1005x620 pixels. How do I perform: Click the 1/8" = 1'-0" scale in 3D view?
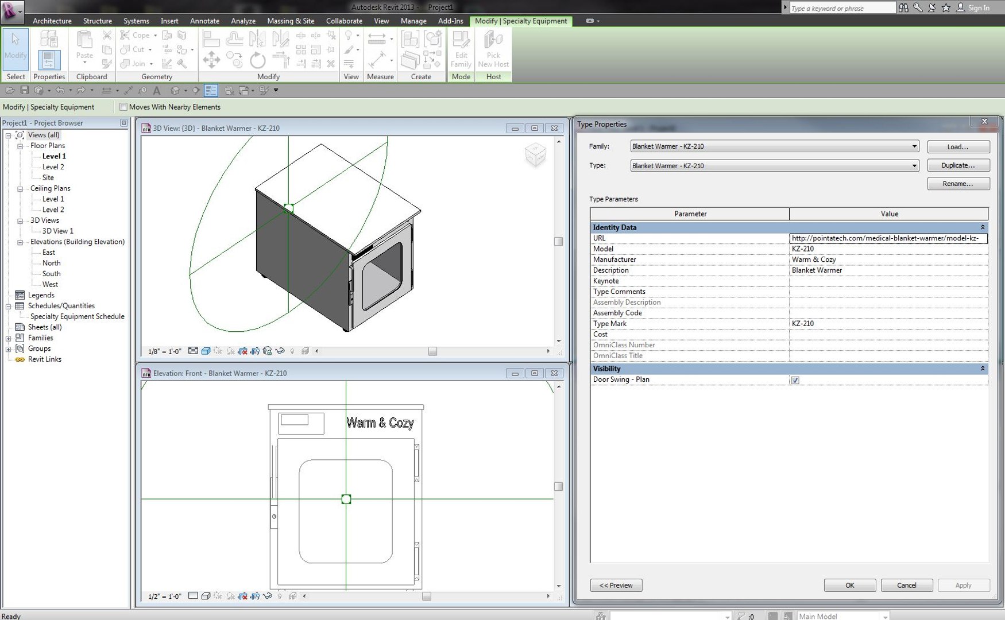(x=164, y=351)
